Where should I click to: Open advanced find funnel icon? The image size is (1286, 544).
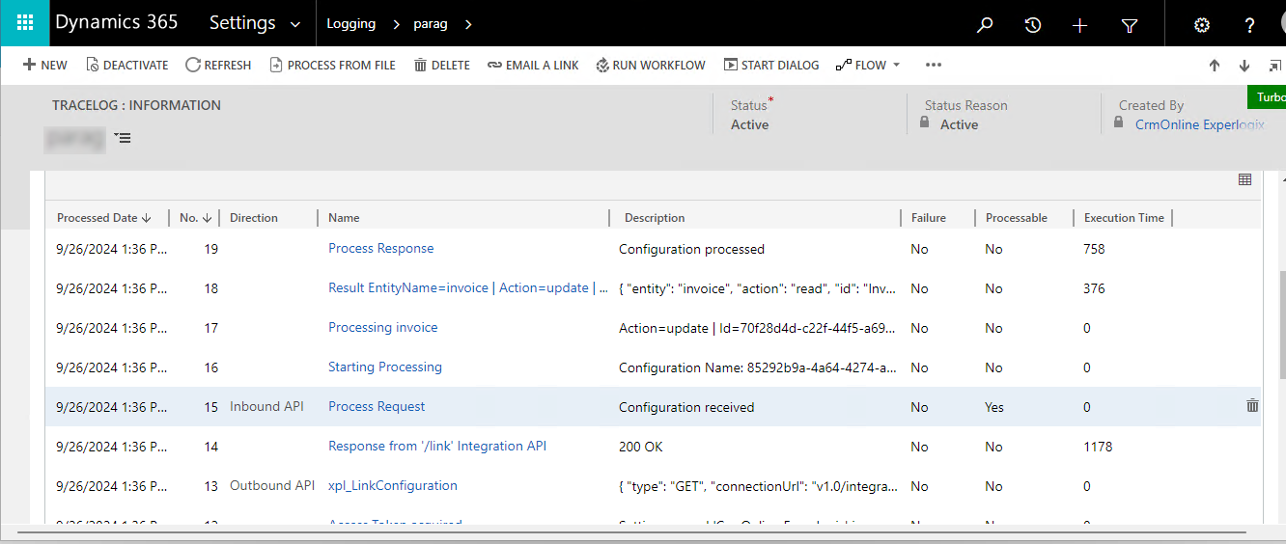tap(1130, 25)
